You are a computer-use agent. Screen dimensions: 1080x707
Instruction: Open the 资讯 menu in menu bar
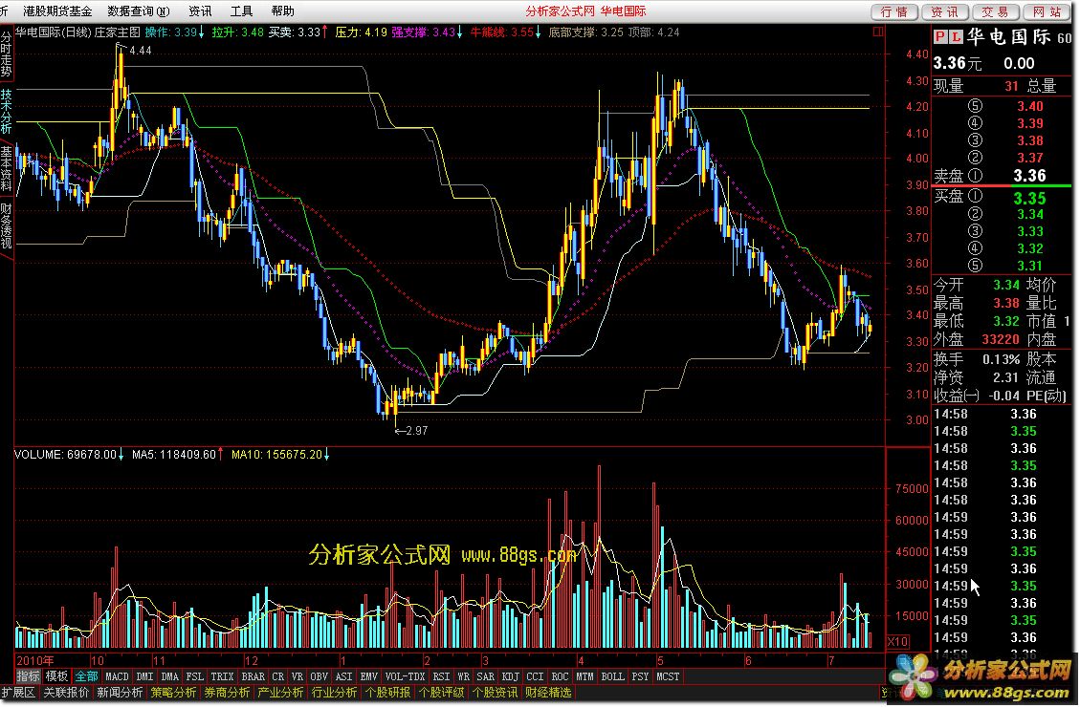coord(200,11)
